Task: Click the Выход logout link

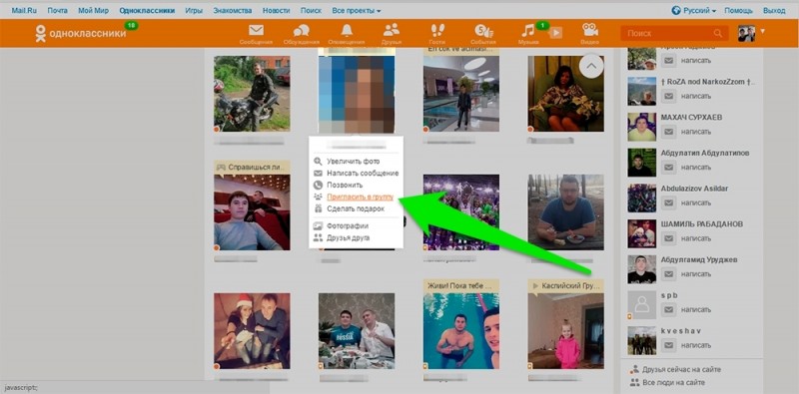Action: click(774, 10)
